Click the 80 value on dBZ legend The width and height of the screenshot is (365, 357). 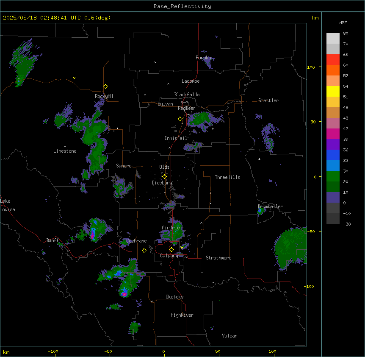(x=346, y=33)
